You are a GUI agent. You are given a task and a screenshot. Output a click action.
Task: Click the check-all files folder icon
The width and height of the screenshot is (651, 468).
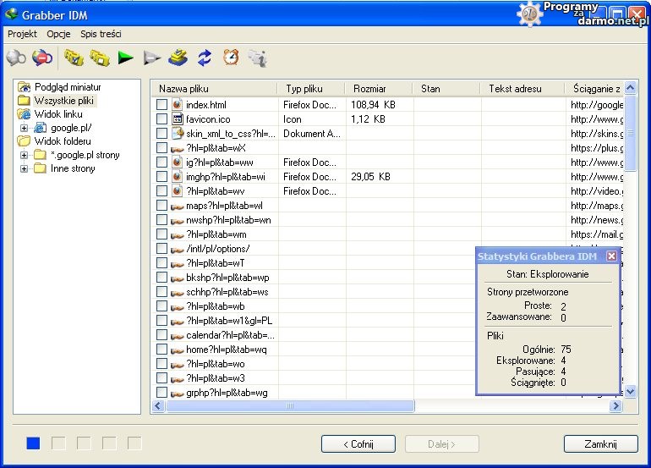(x=74, y=58)
